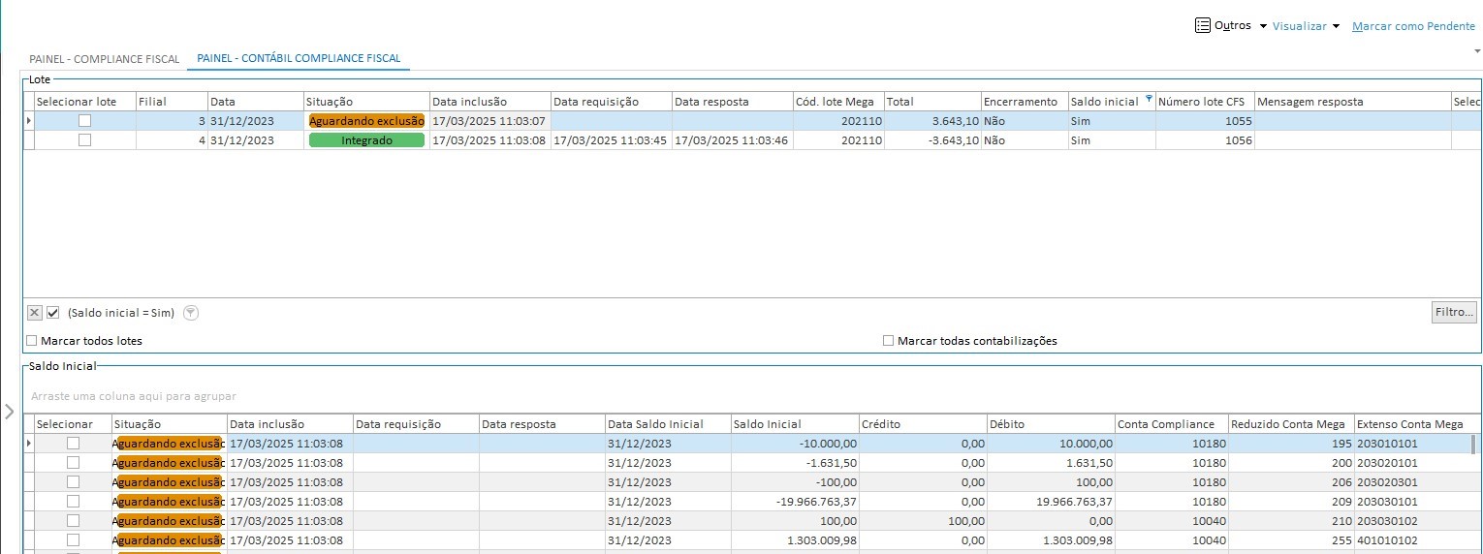Click the (Saldo inicial = Sim) filter expression text
Screen dimensions: 1483x554
coord(120,313)
